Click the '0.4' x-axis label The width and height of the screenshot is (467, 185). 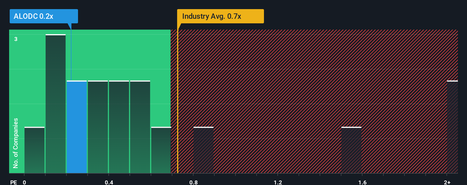[109, 182]
